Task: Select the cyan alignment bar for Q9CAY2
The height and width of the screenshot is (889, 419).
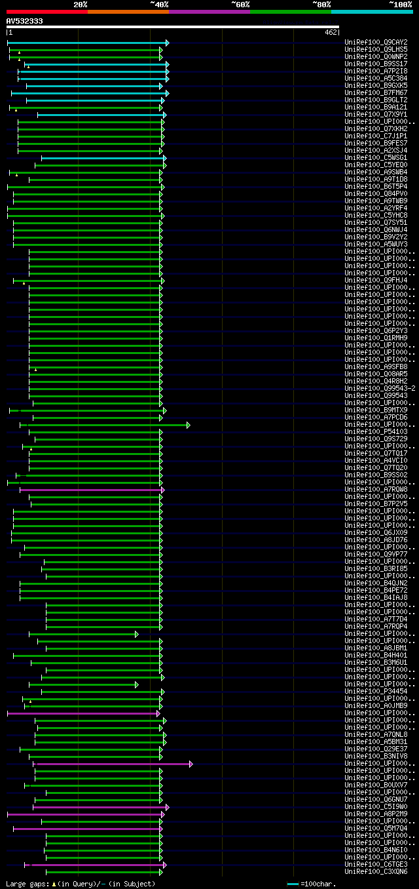Action: (x=88, y=43)
